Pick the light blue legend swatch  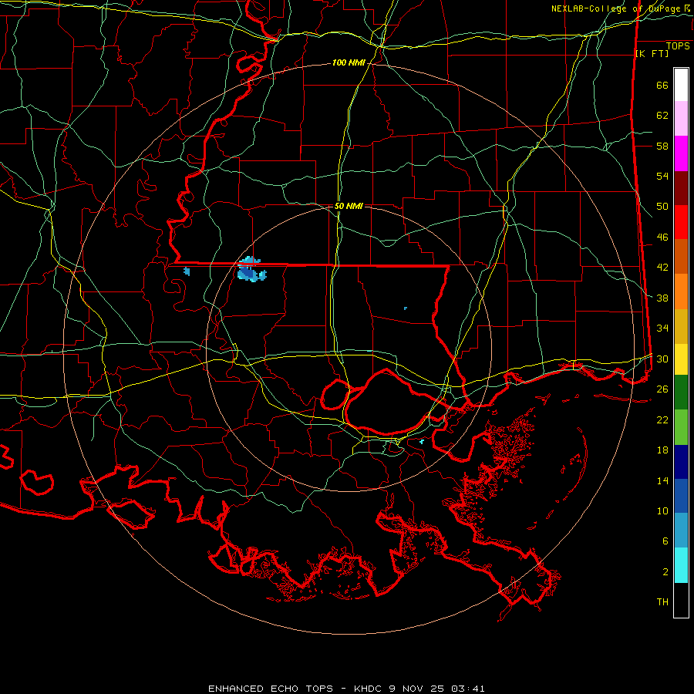pos(681,531)
